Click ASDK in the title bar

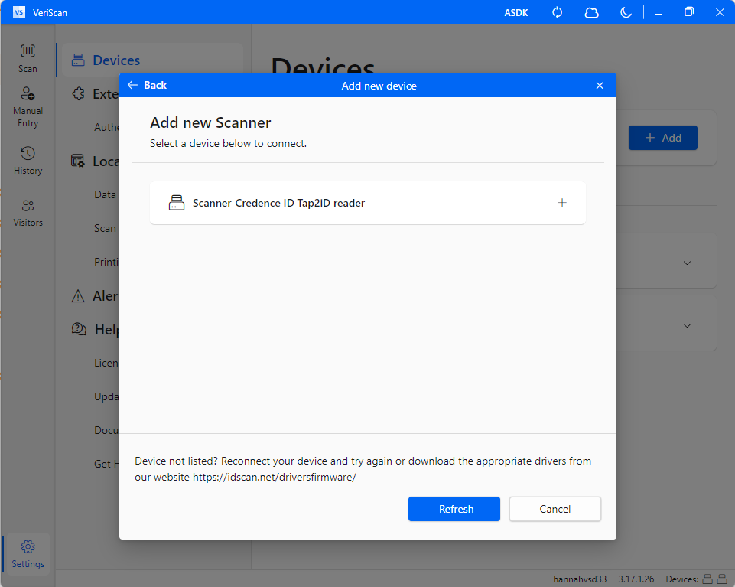click(515, 12)
